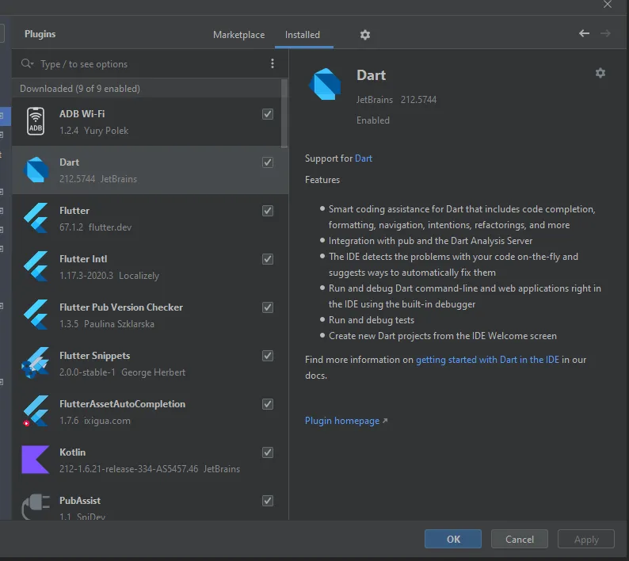Disable the ADB Wi-Fi plugin checkbox

pos(268,114)
